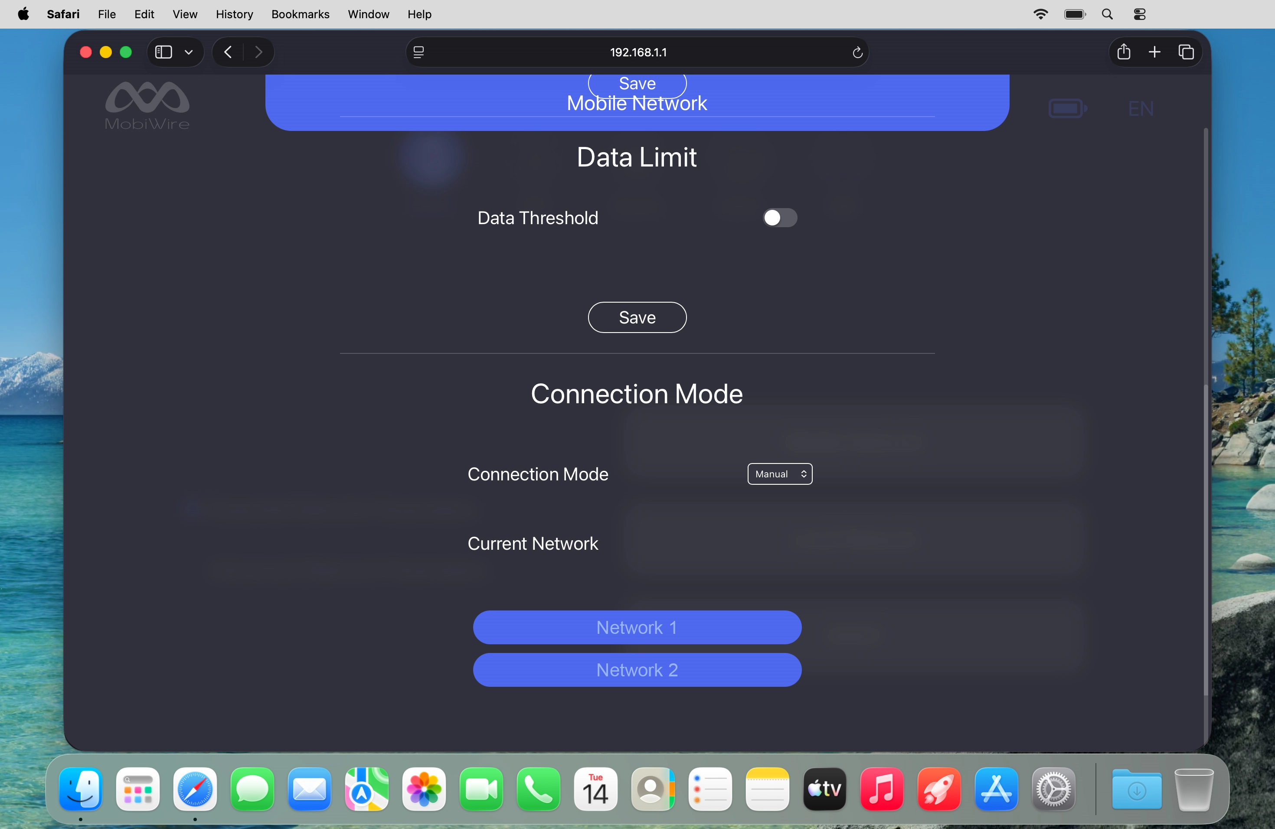Screen dimensions: 1275x829
Task: Open the History menu
Action: coord(234,14)
